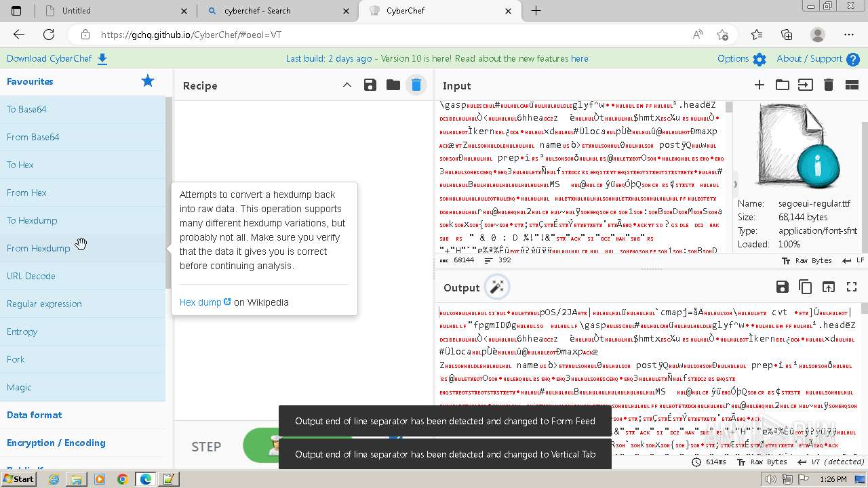Open file as input icon
The height and width of the screenshot is (488, 868).
(806, 85)
